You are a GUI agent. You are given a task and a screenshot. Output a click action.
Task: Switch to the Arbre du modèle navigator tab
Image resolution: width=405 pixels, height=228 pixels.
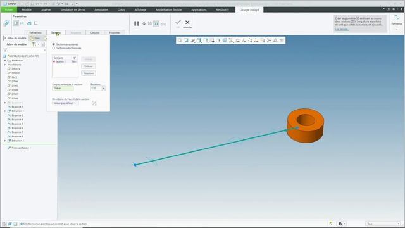pyautogui.click(x=16, y=38)
